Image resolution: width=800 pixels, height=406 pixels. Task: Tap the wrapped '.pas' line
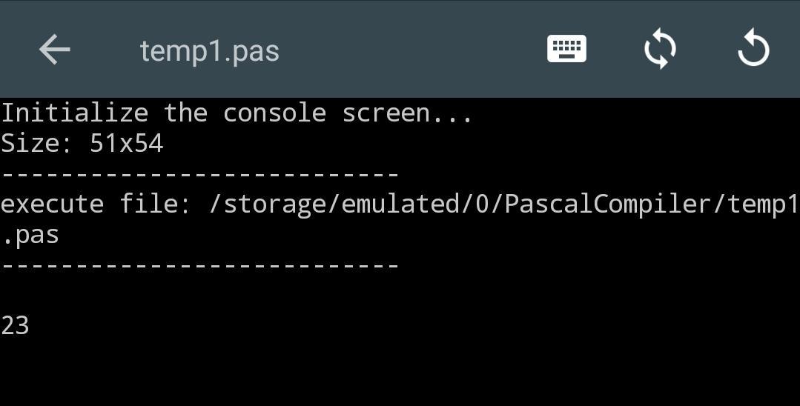(30, 236)
